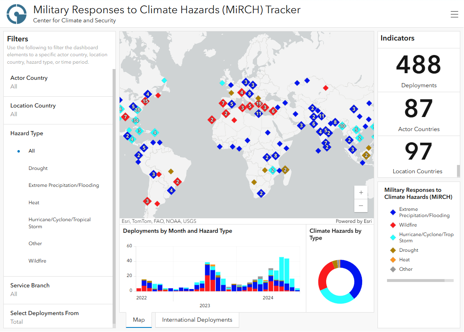
Task: Click the wildfire cluster marker labeled 19
Action: pyautogui.click(x=259, y=104)
